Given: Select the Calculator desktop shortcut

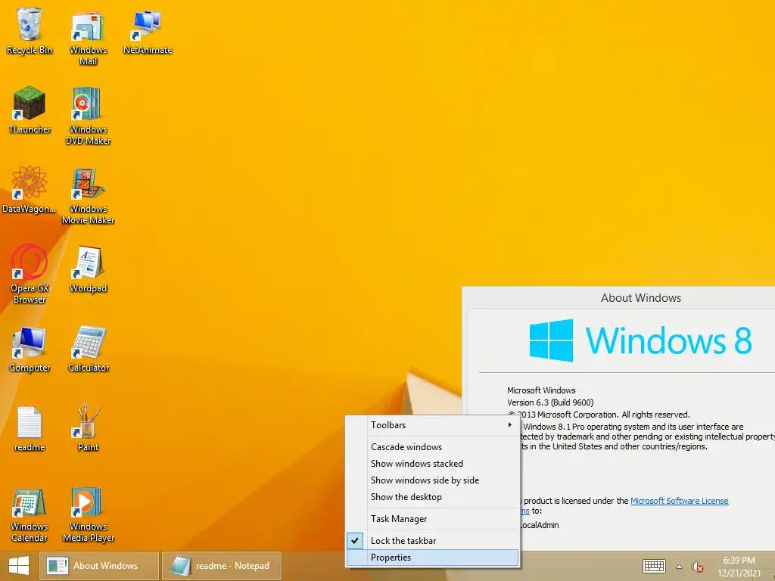Looking at the screenshot, I should tap(88, 349).
